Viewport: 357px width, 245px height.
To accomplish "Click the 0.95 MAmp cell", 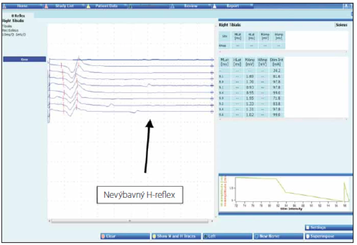I will click(250, 93).
